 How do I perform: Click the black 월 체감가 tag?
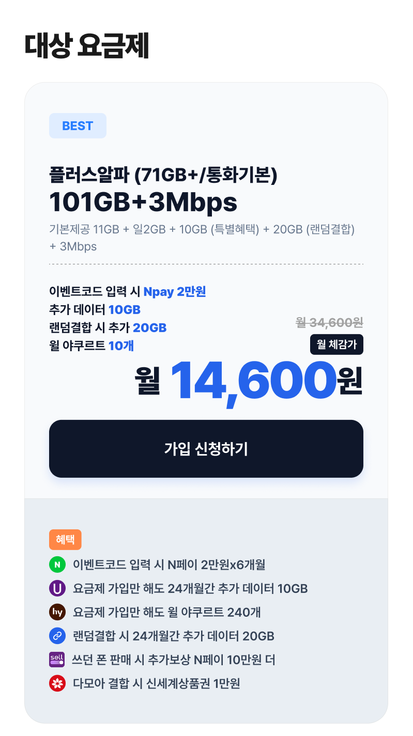pyautogui.click(x=337, y=344)
